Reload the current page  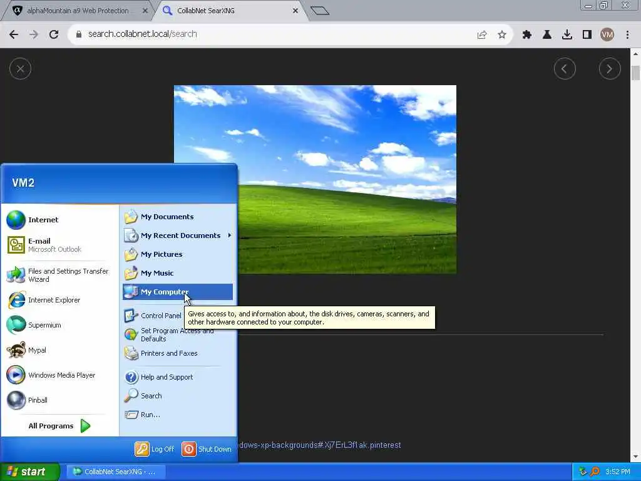pyautogui.click(x=54, y=34)
